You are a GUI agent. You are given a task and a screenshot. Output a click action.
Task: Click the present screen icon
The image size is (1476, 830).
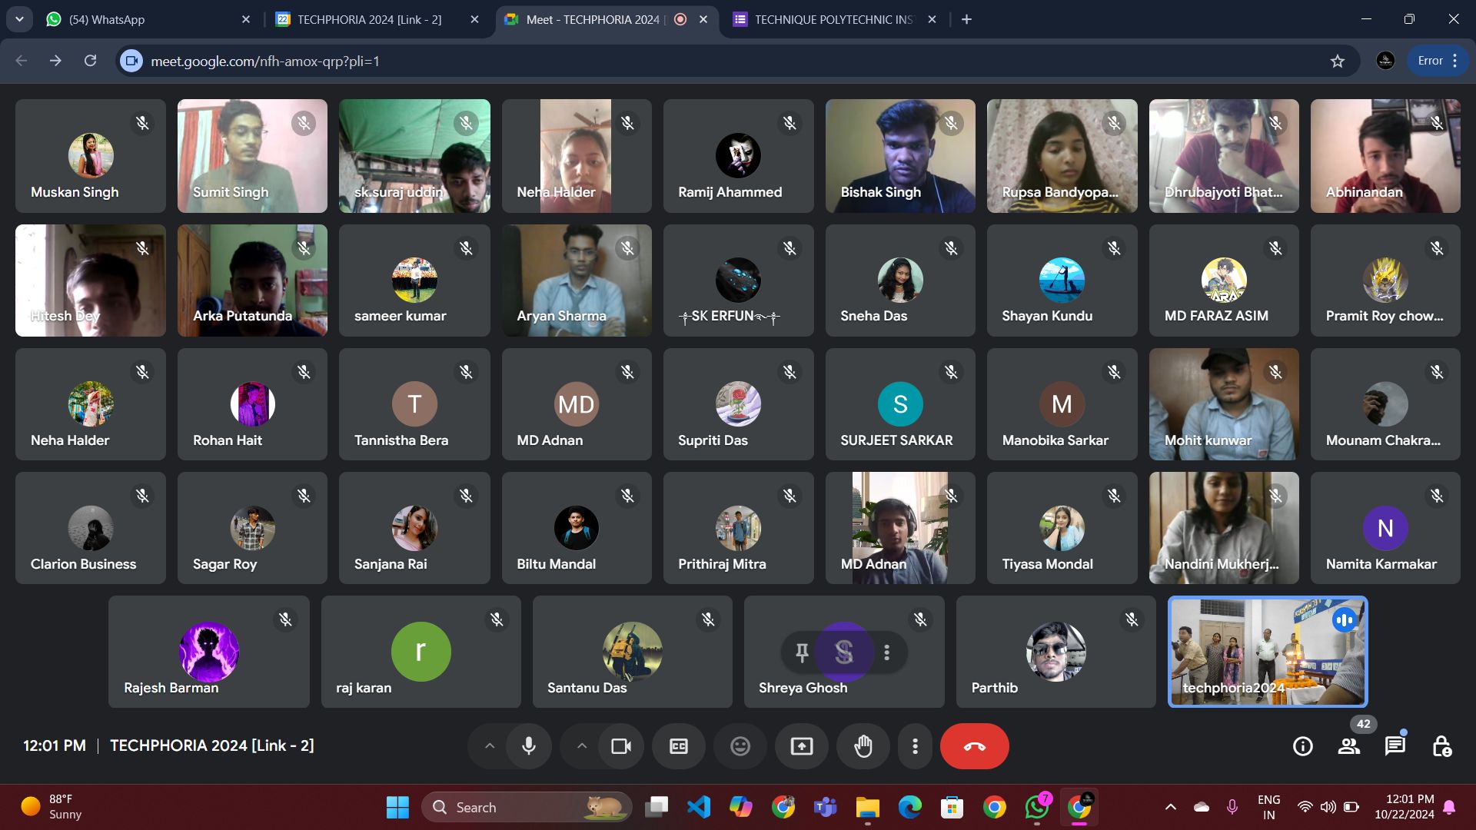(801, 746)
